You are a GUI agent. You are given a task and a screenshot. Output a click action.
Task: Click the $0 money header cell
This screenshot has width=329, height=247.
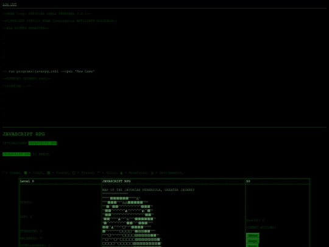pyautogui.click(x=278, y=181)
